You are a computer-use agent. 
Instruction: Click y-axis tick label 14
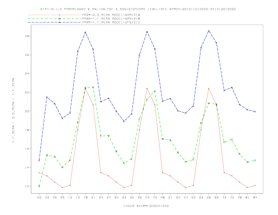(27, 168)
